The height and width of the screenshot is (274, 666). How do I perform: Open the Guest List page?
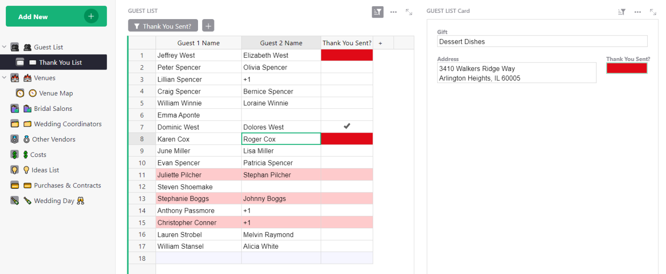48,47
